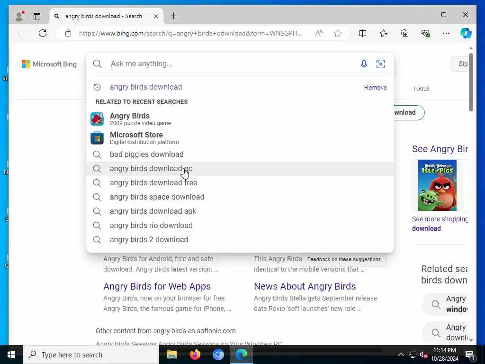
Task: Open the Favorites list icon
Action: tap(384, 33)
